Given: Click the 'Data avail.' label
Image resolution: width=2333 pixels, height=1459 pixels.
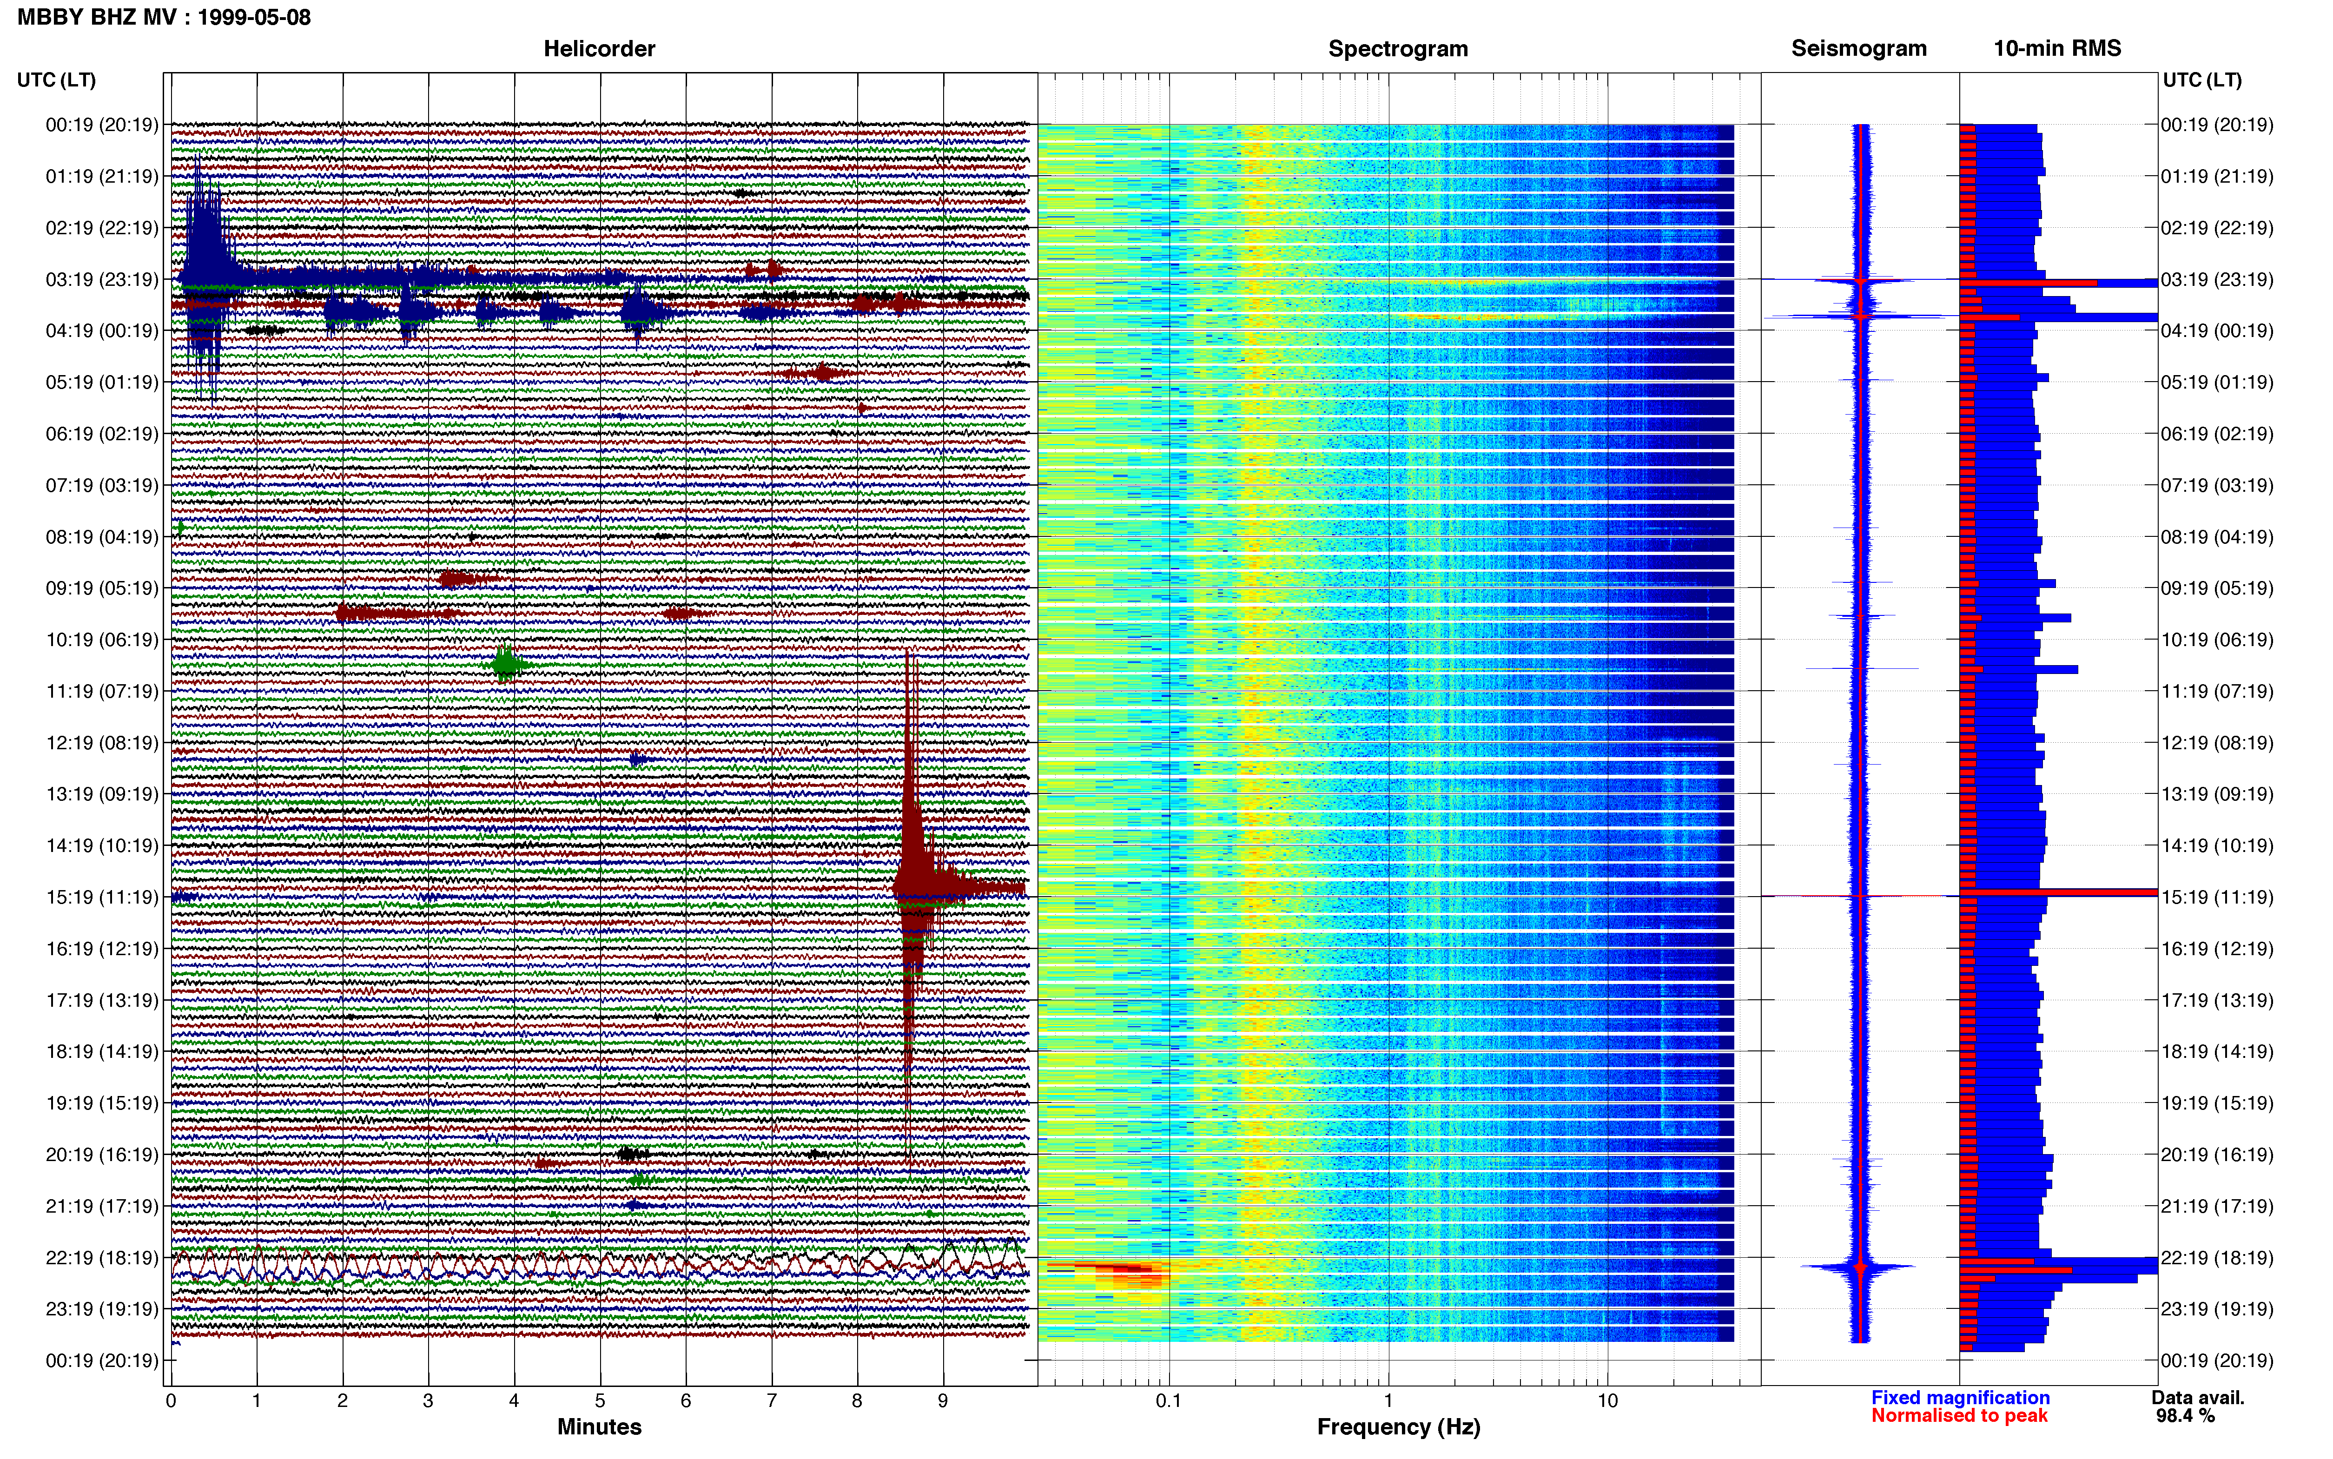Looking at the screenshot, I should (2198, 1397).
